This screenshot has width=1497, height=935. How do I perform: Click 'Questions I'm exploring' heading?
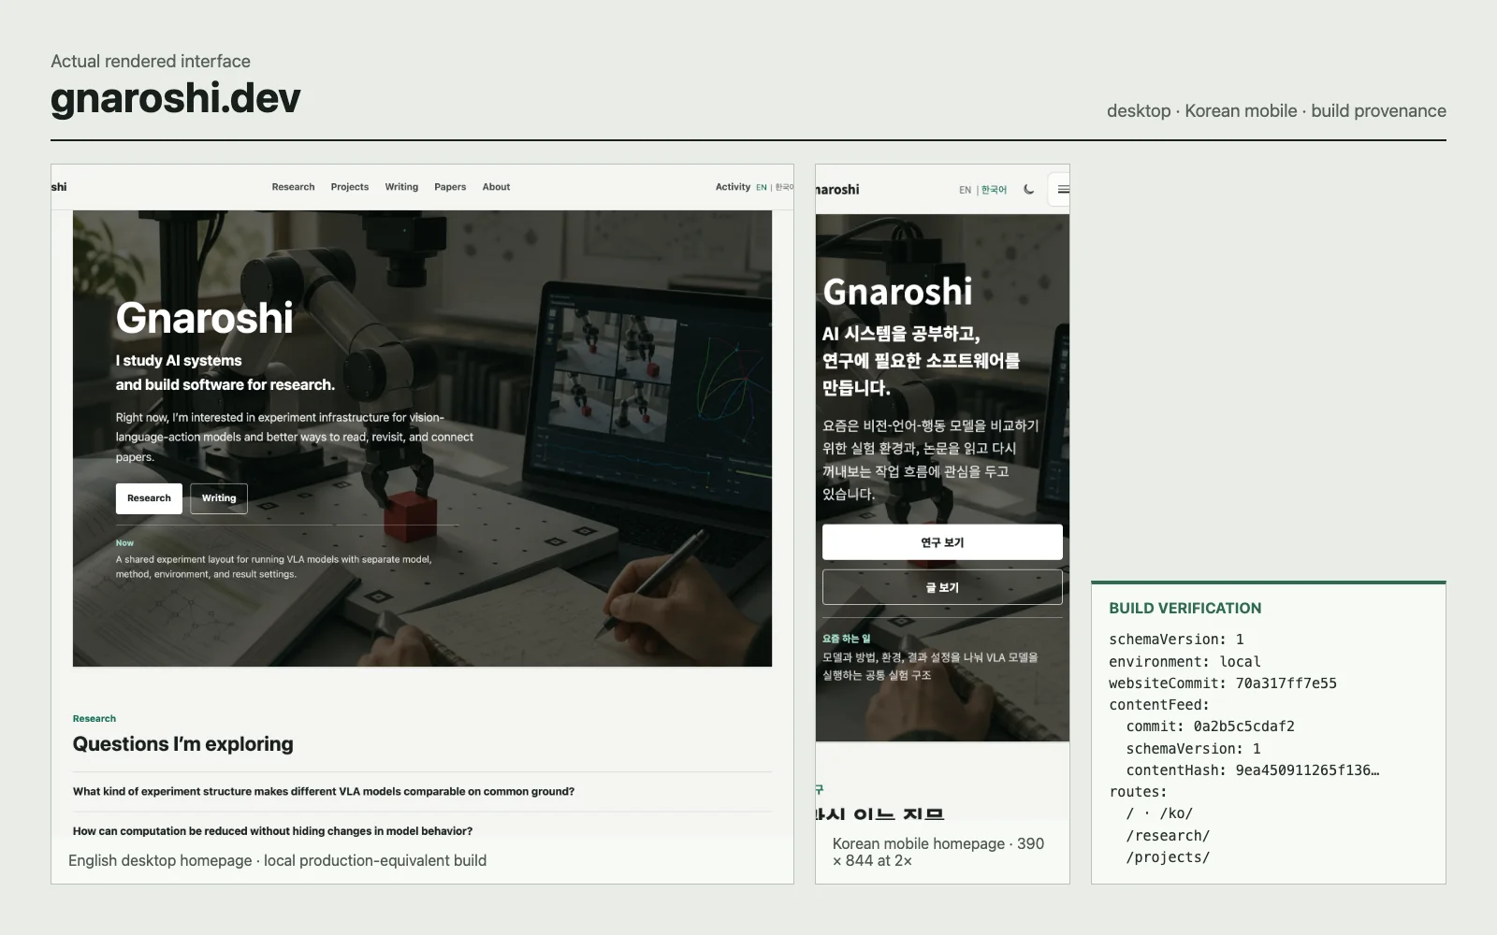tap(183, 744)
